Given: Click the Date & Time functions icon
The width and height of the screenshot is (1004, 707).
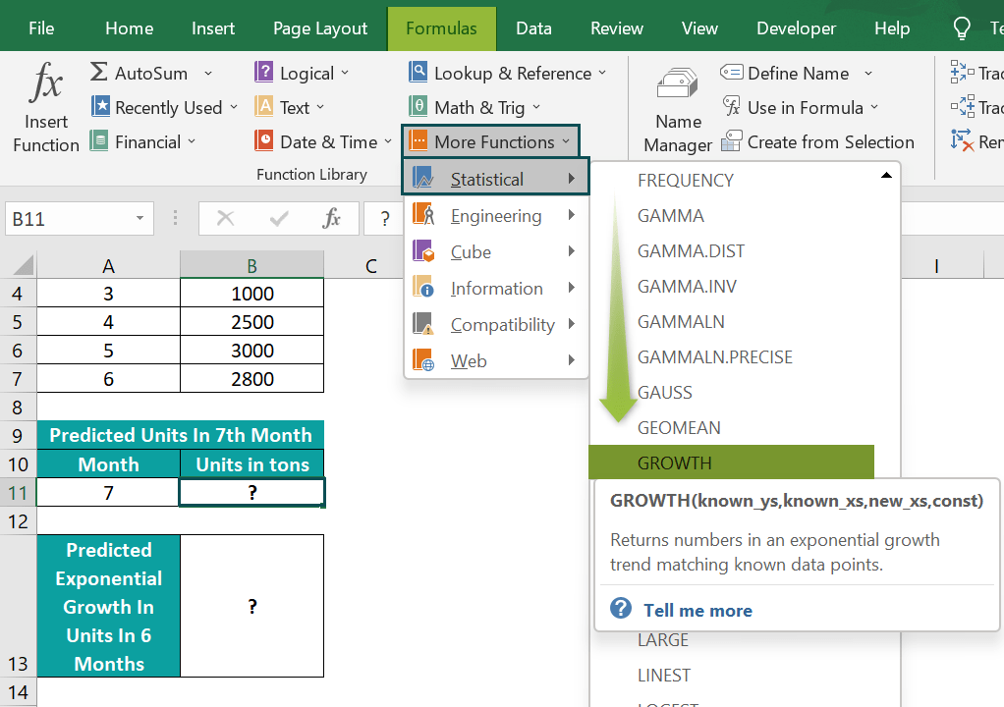Looking at the screenshot, I should pyautogui.click(x=262, y=140).
